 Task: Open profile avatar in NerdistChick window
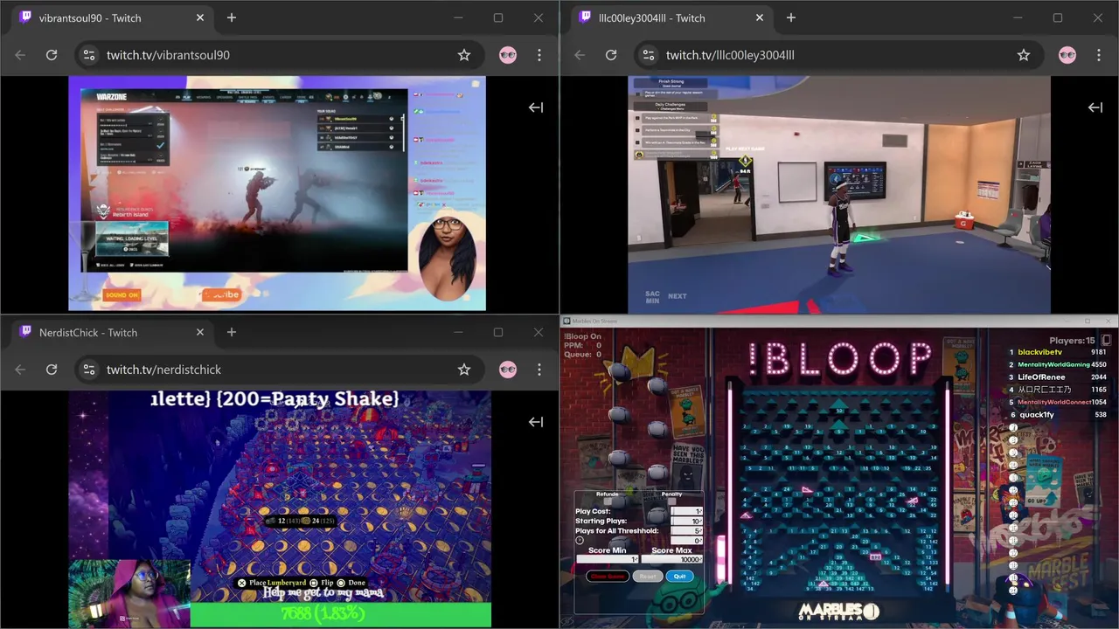click(508, 370)
